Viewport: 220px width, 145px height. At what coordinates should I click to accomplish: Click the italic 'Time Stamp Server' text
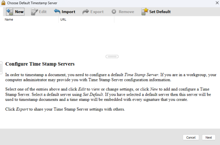click(141, 74)
